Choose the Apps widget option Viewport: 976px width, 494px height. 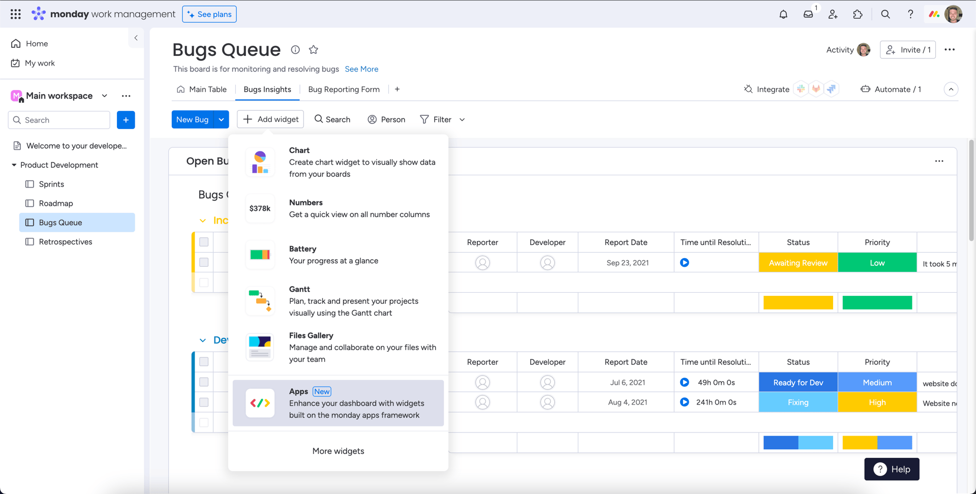click(x=339, y=403)
